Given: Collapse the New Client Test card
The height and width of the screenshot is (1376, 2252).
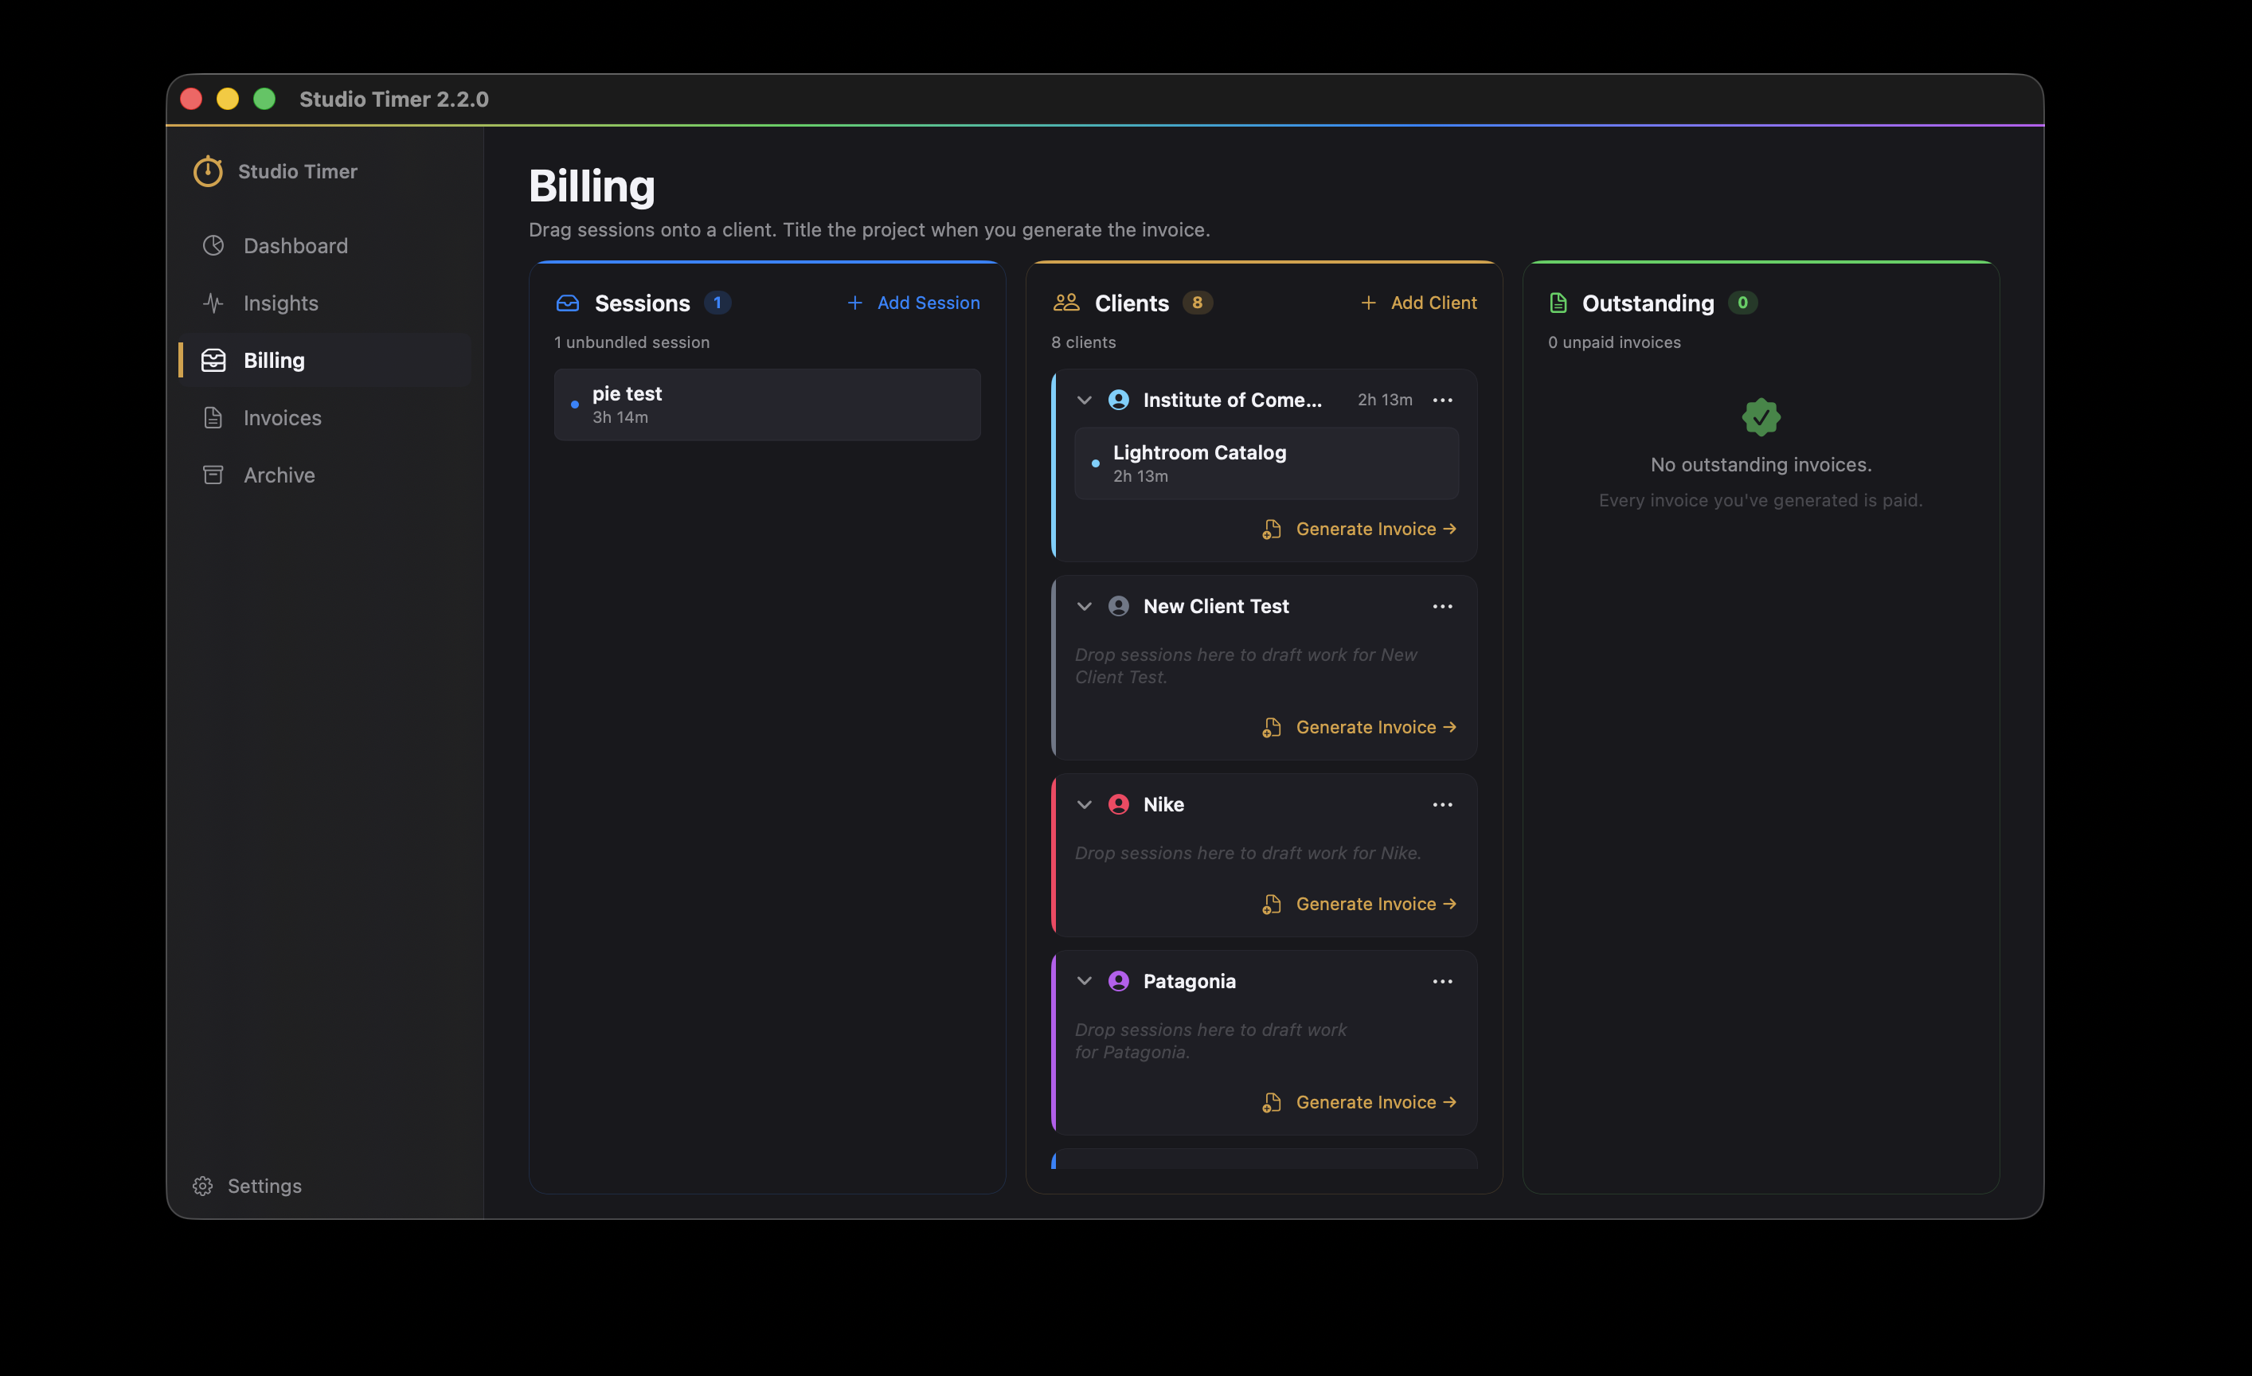Looking at the screenshot, I should click(1084, 607).
